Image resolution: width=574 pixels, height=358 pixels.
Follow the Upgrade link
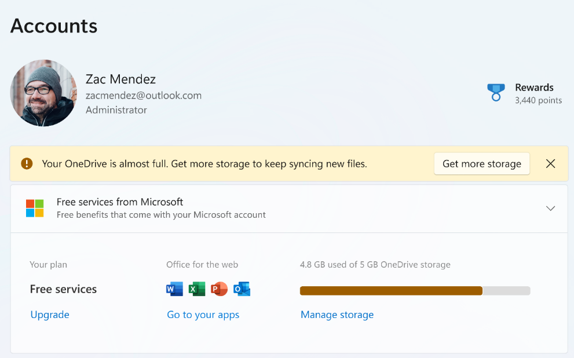pyautogui.click(x=50, y=315)
